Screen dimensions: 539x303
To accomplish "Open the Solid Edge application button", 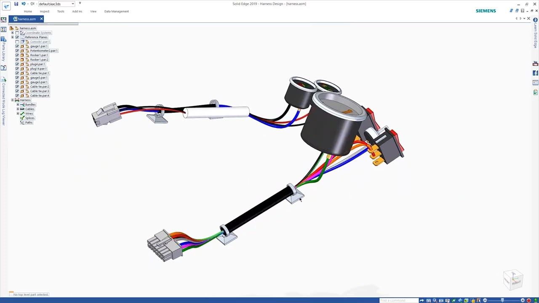I will [x=6, y=6].
